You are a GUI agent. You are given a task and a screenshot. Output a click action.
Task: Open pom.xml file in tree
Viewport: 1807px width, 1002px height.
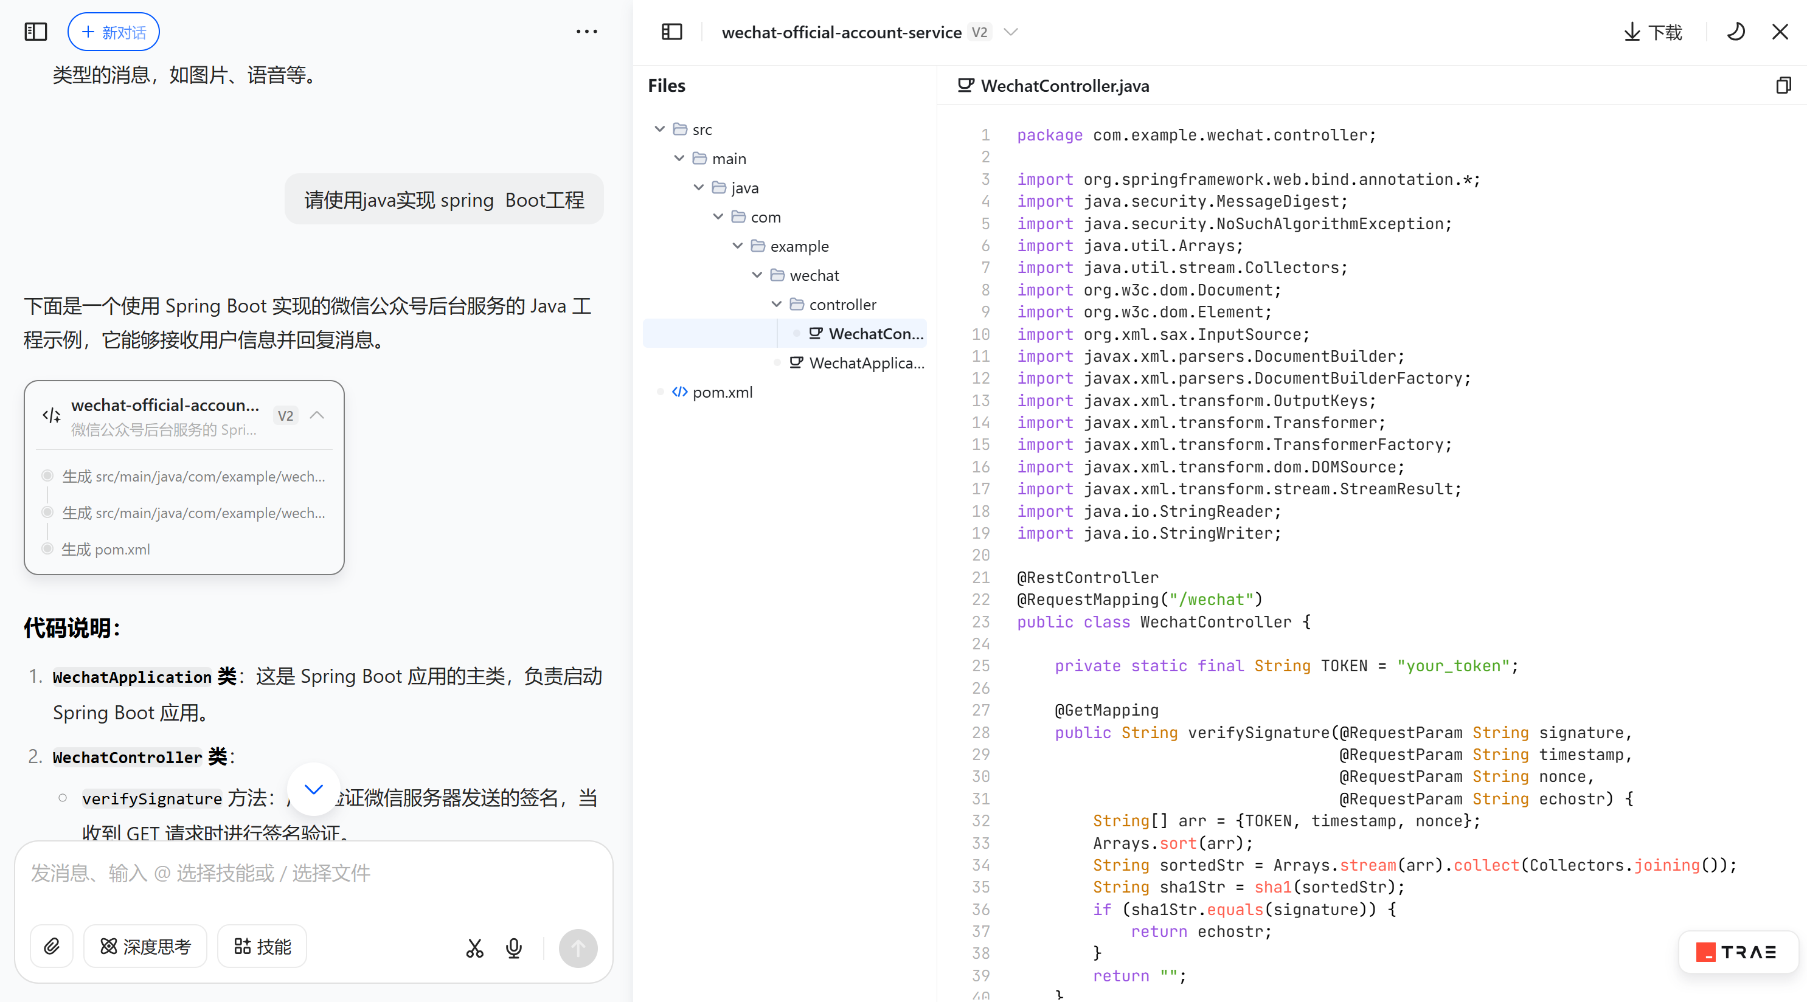click(785, 392)
